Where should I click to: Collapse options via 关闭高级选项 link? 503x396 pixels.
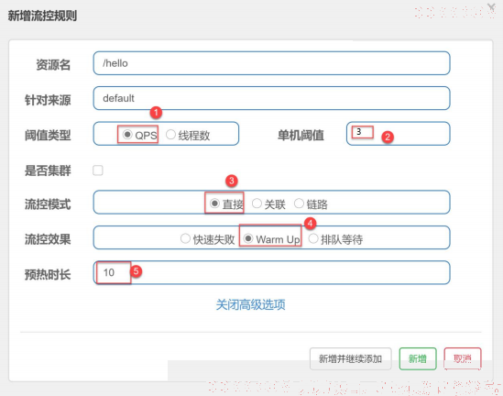point(250,304)
